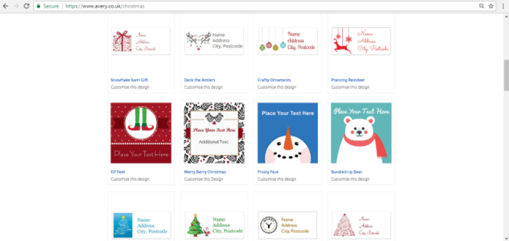The image size is (509, 241).
Task: Choose the Bundled Up Bear design image
Action: (361, 133)
